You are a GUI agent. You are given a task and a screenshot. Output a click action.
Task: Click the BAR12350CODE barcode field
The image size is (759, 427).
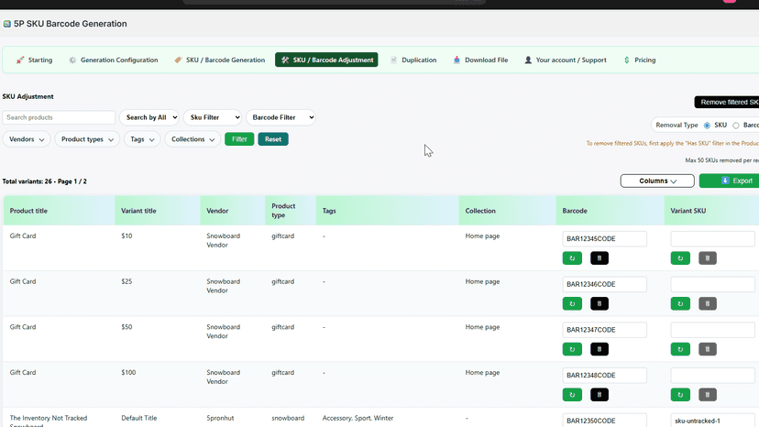604,421
